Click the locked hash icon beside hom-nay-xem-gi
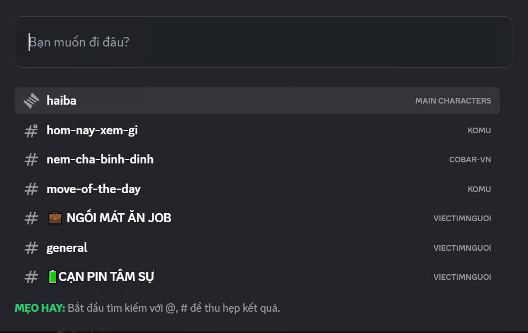 (x=31, y=130)
